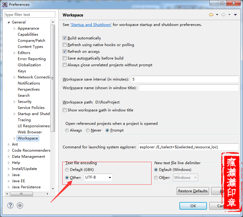Enable Save automatically before build

point(64,58)
